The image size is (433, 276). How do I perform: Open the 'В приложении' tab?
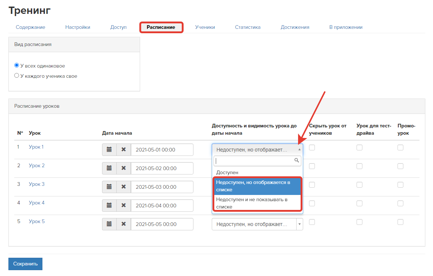coord(346,27)
